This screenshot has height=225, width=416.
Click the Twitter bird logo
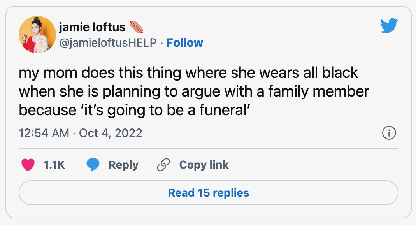[x=389, y=25]
